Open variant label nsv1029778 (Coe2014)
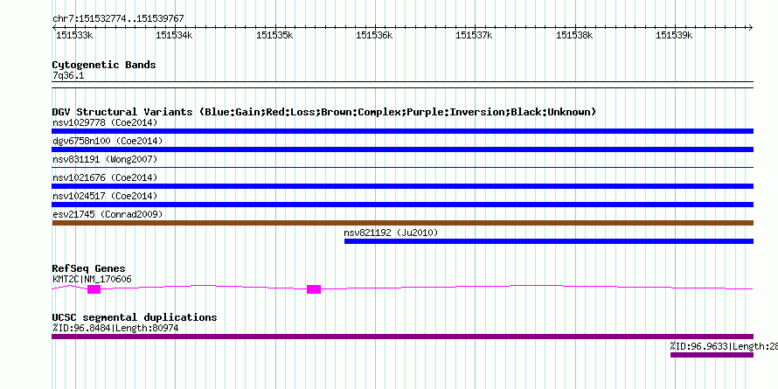The height and width of the screenshot is (389, 778). (x=105, y=122)
